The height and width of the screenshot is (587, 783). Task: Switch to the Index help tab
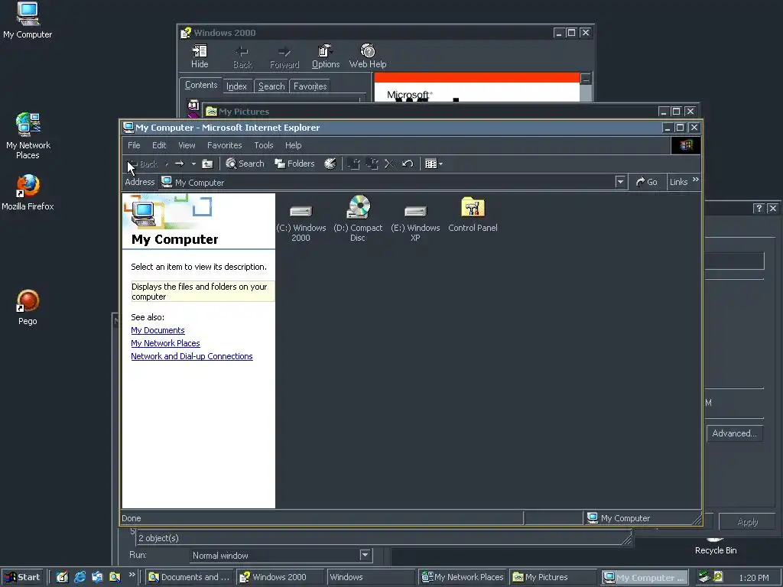coord(237,86)
